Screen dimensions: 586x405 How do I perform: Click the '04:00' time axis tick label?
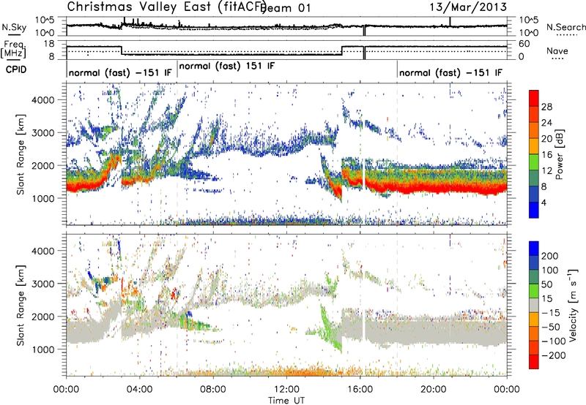point(140,390)
